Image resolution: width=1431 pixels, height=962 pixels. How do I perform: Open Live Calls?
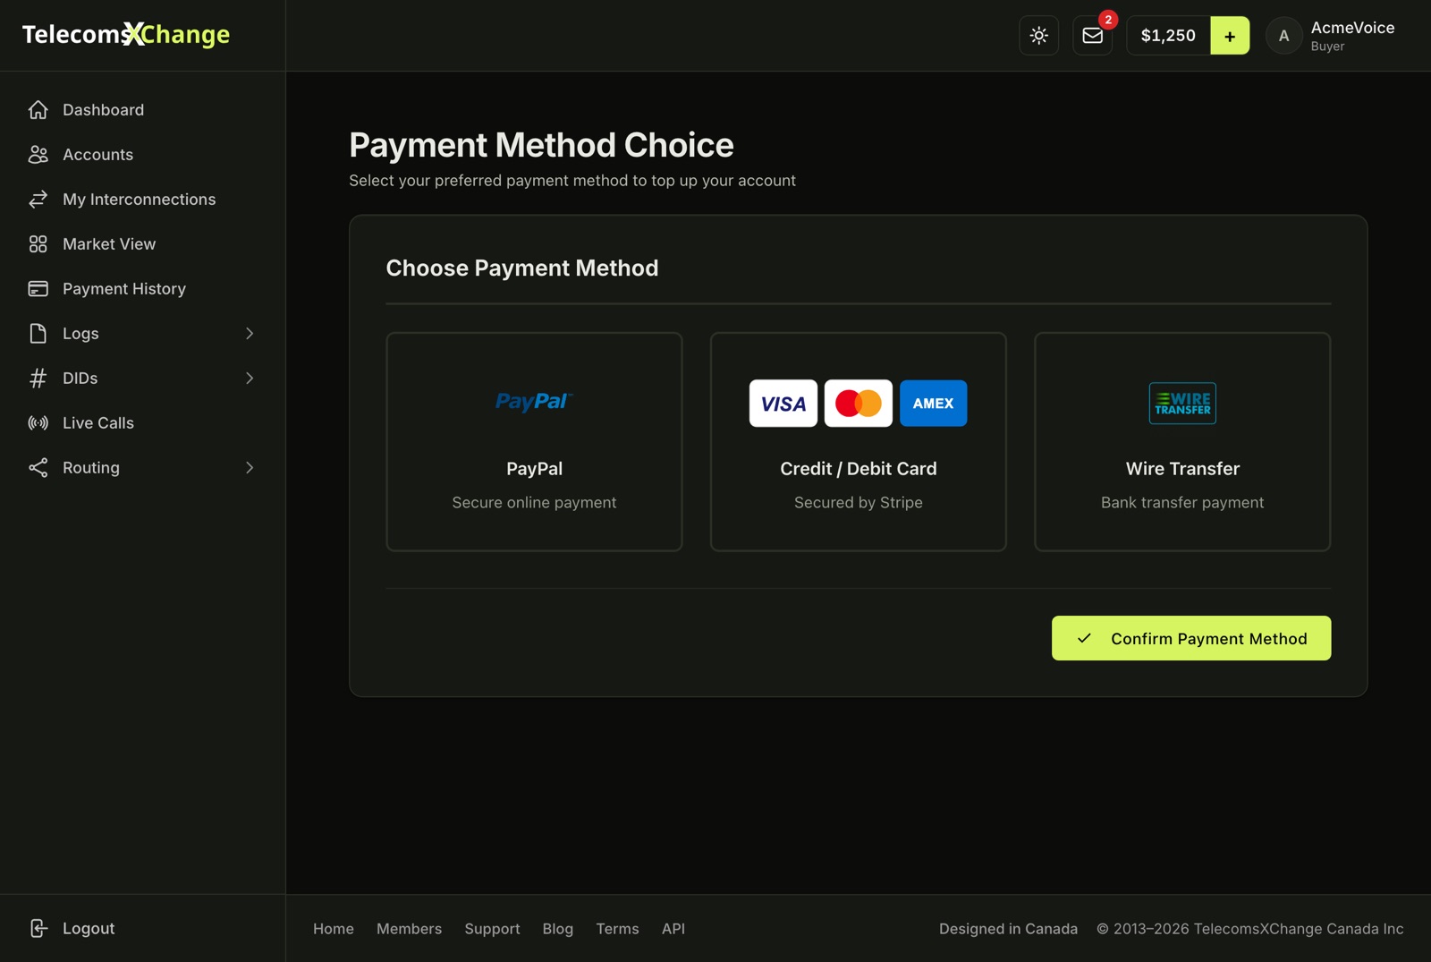pos(98,422)
